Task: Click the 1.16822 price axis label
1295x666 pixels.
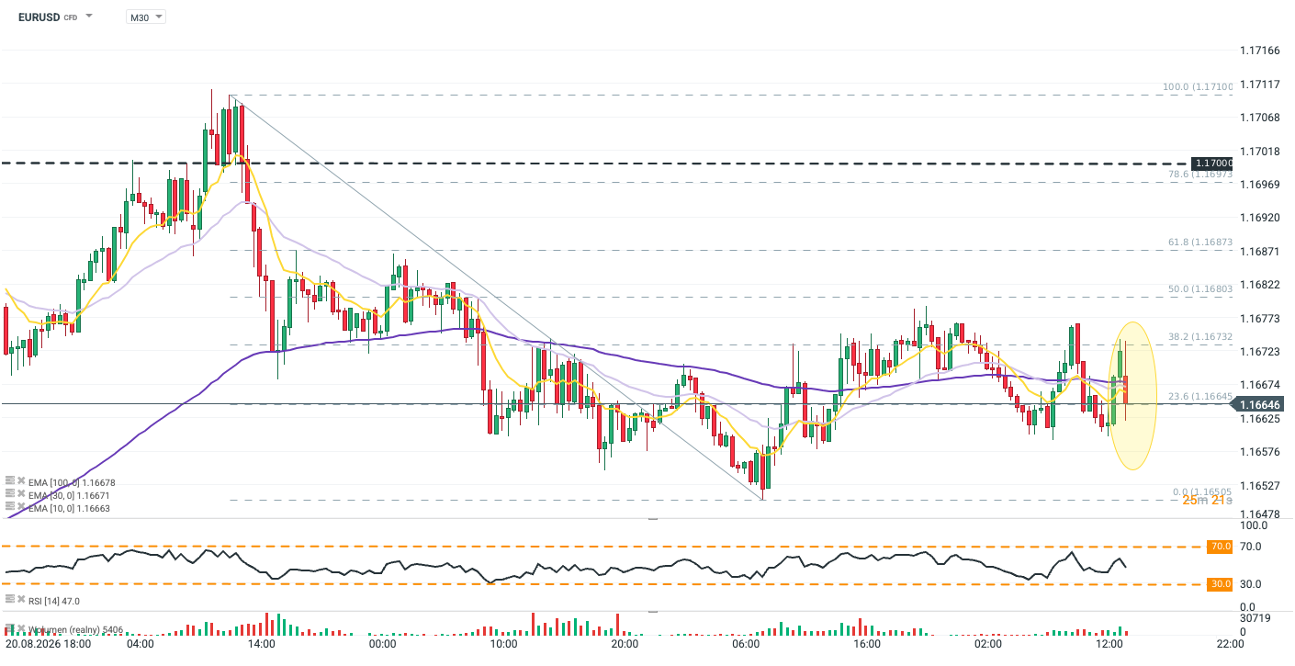Action: tap(1261, 285)
